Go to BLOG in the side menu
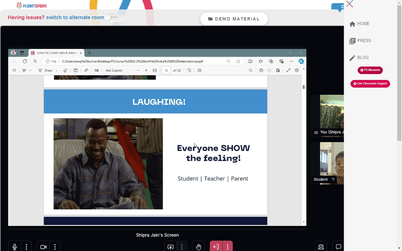The image size is (402, 251). coord(359,57)
